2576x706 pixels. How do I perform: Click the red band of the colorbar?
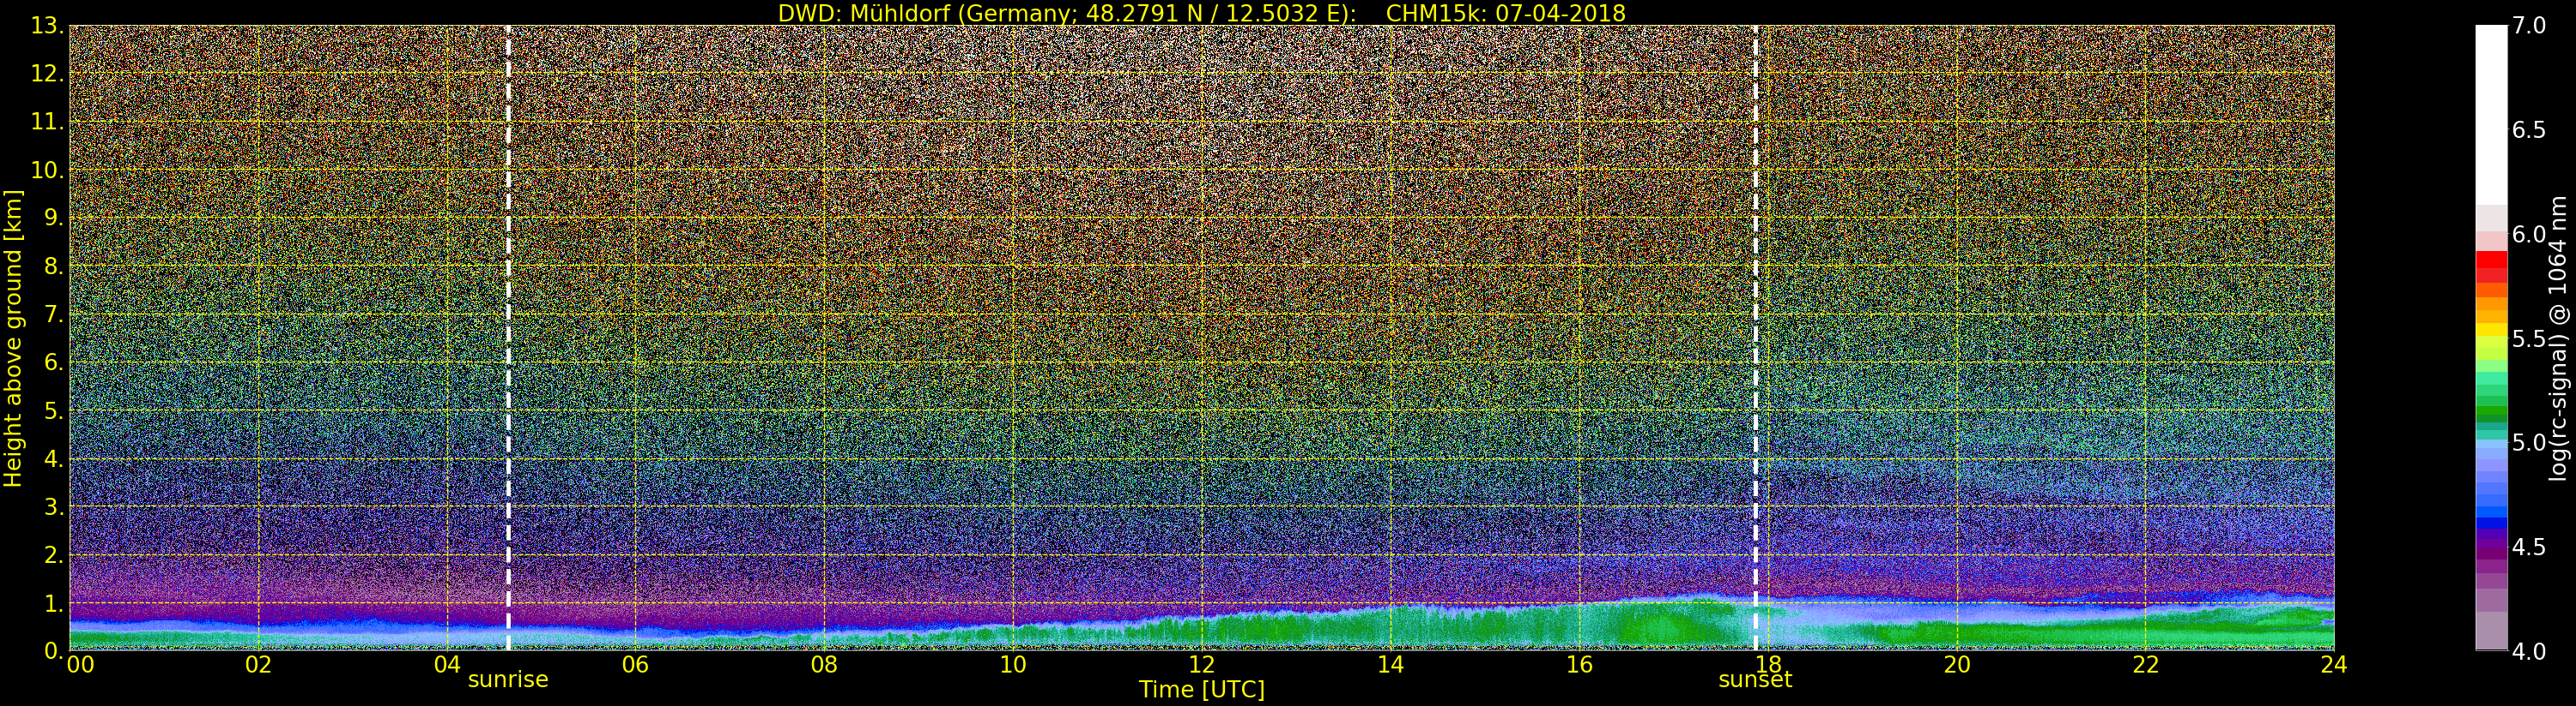pyautogui.click(x=2491, y=267)
